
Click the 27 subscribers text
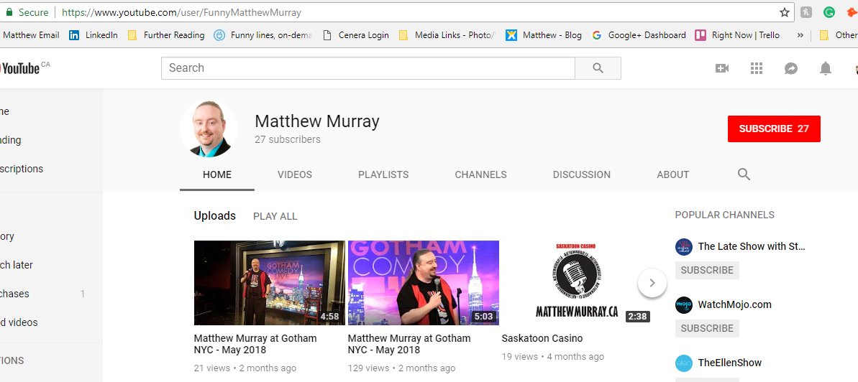[287, 139]
